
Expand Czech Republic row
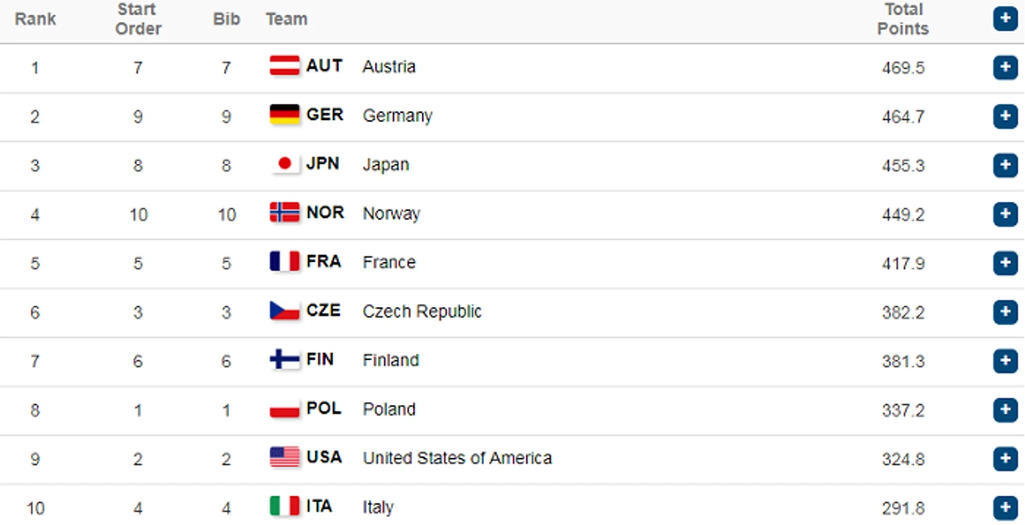1005,312
